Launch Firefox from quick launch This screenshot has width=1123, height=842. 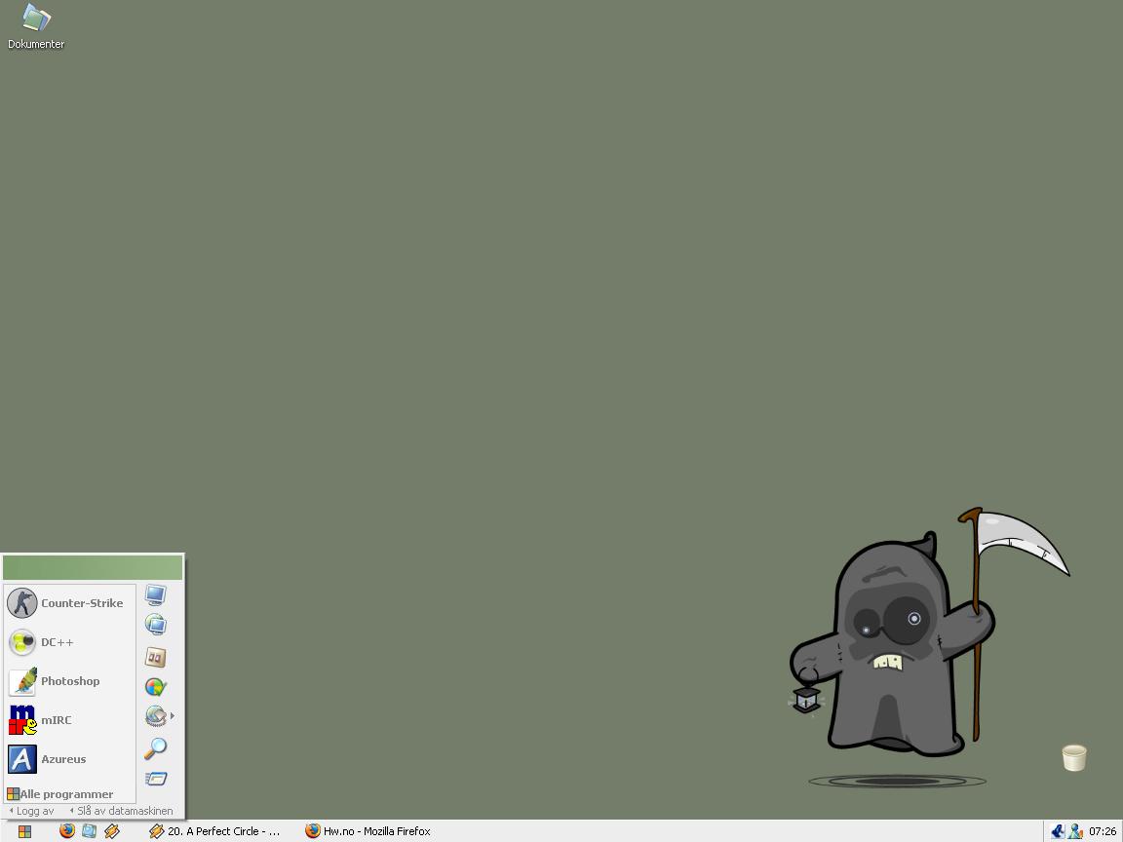click(67, 830)
